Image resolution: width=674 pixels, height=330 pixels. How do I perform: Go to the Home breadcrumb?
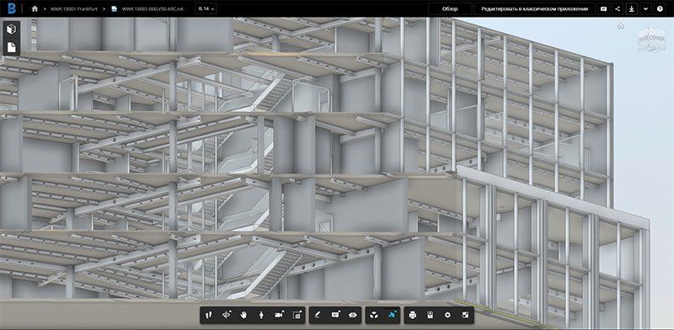pos(35,8)
